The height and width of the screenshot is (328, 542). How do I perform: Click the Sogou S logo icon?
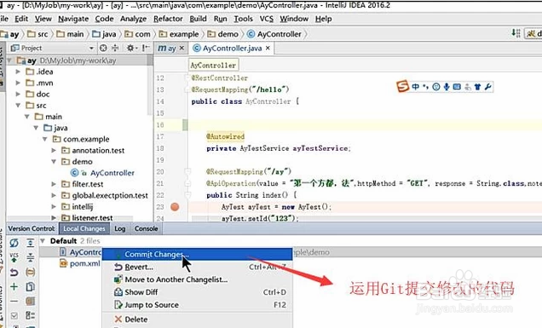click(x=403, y=86)
